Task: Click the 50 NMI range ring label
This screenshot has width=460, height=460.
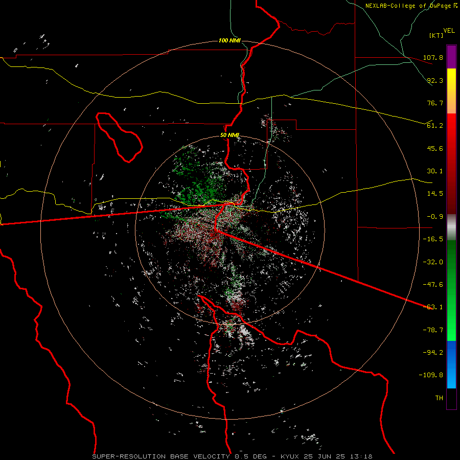Action: [x=229, y=135]
